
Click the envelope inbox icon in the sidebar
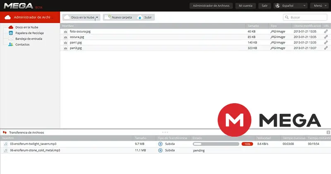[x=11, y=39]
